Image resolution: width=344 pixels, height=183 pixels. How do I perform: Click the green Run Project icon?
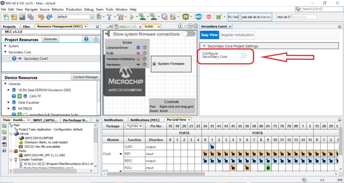point(132,17)
